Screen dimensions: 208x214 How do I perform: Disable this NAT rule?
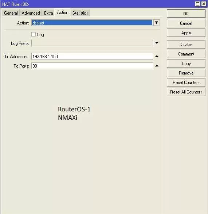click(x=186, y=44)
